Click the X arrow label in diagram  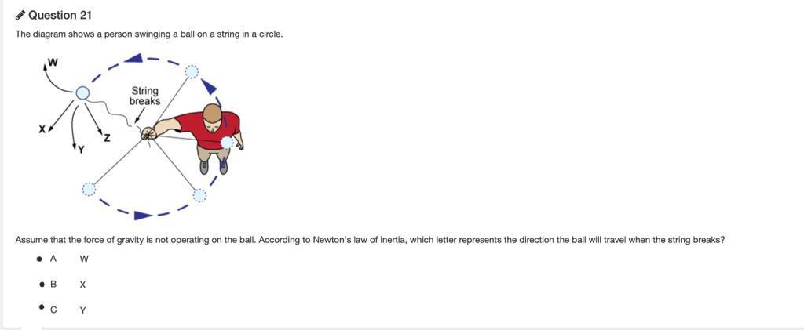tap(42, 129)
